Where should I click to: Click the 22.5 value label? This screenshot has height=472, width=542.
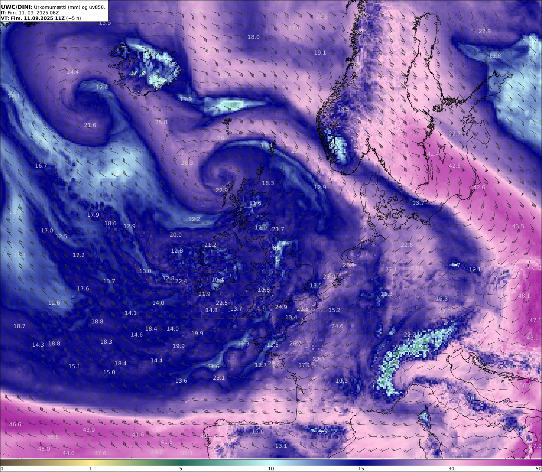(222, 303)
